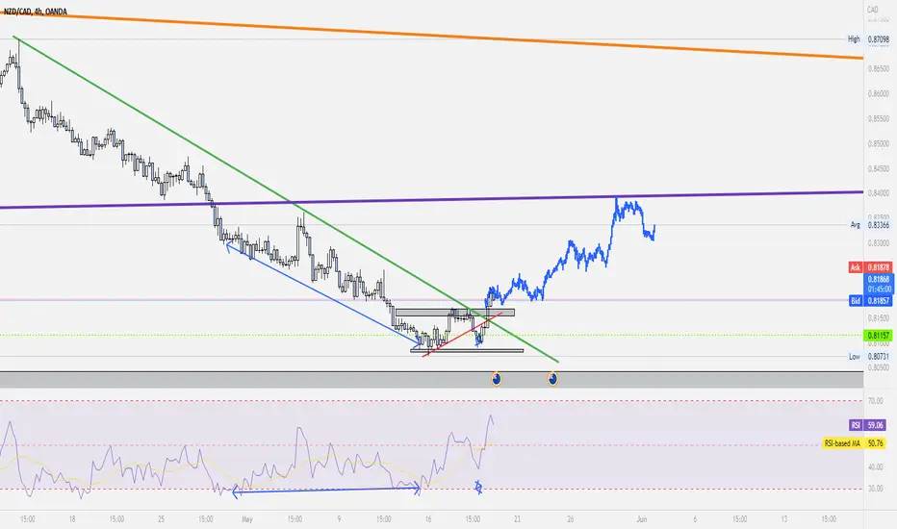Click the 40.00 level on RSI axis

point(875,467)
